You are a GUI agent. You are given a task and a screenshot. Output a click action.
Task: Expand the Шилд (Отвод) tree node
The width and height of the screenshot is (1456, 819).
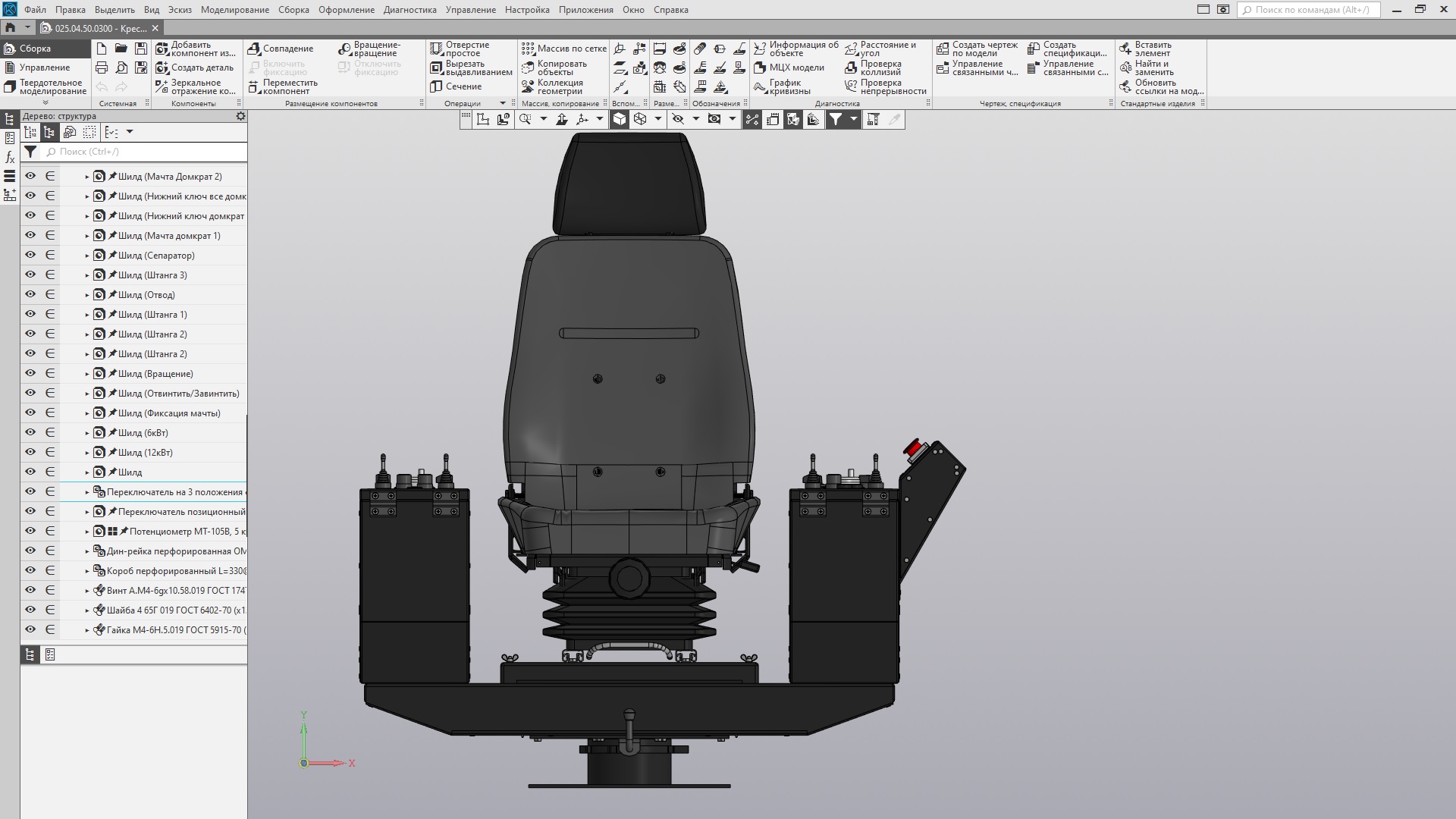pos(87,295)
